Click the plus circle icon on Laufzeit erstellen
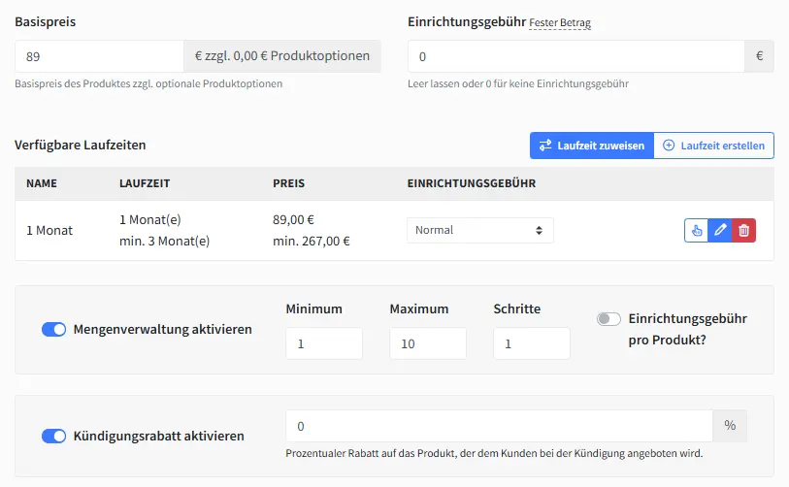 [x=669, y=146]
